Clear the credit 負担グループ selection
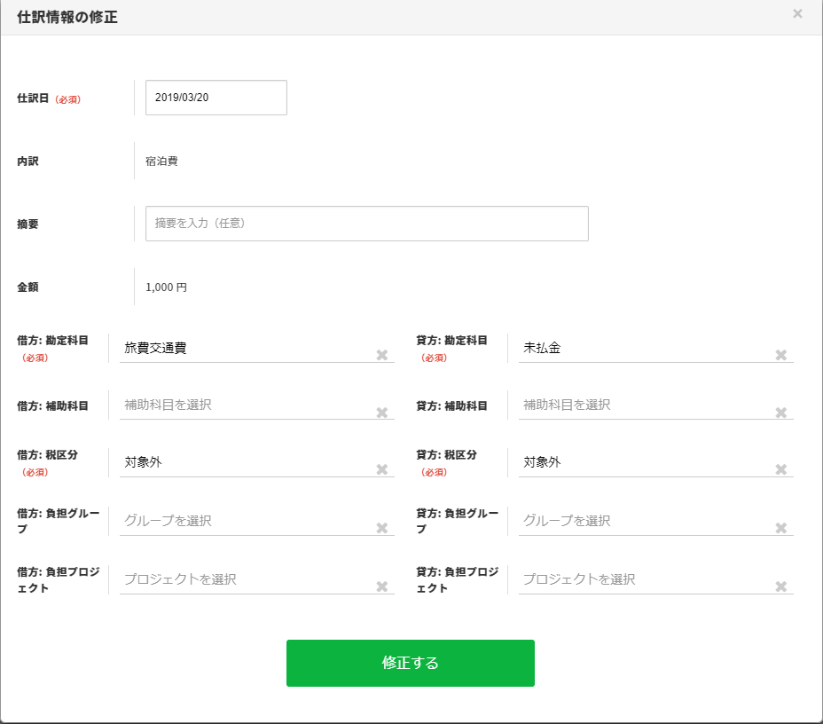Viewport: 823px width, 724px height. coord(781,528)
